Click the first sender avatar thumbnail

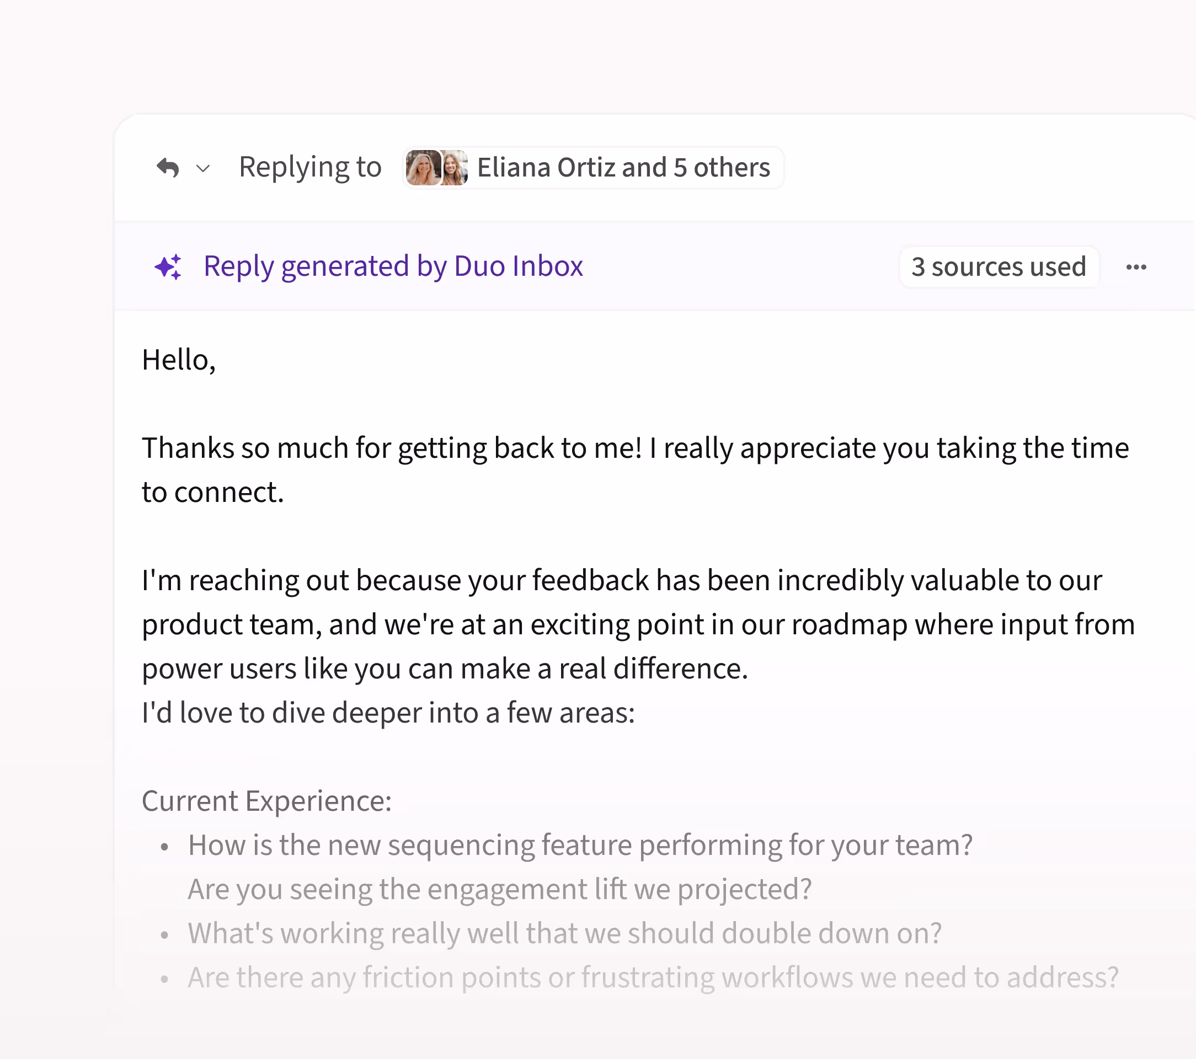click(424, 168)
